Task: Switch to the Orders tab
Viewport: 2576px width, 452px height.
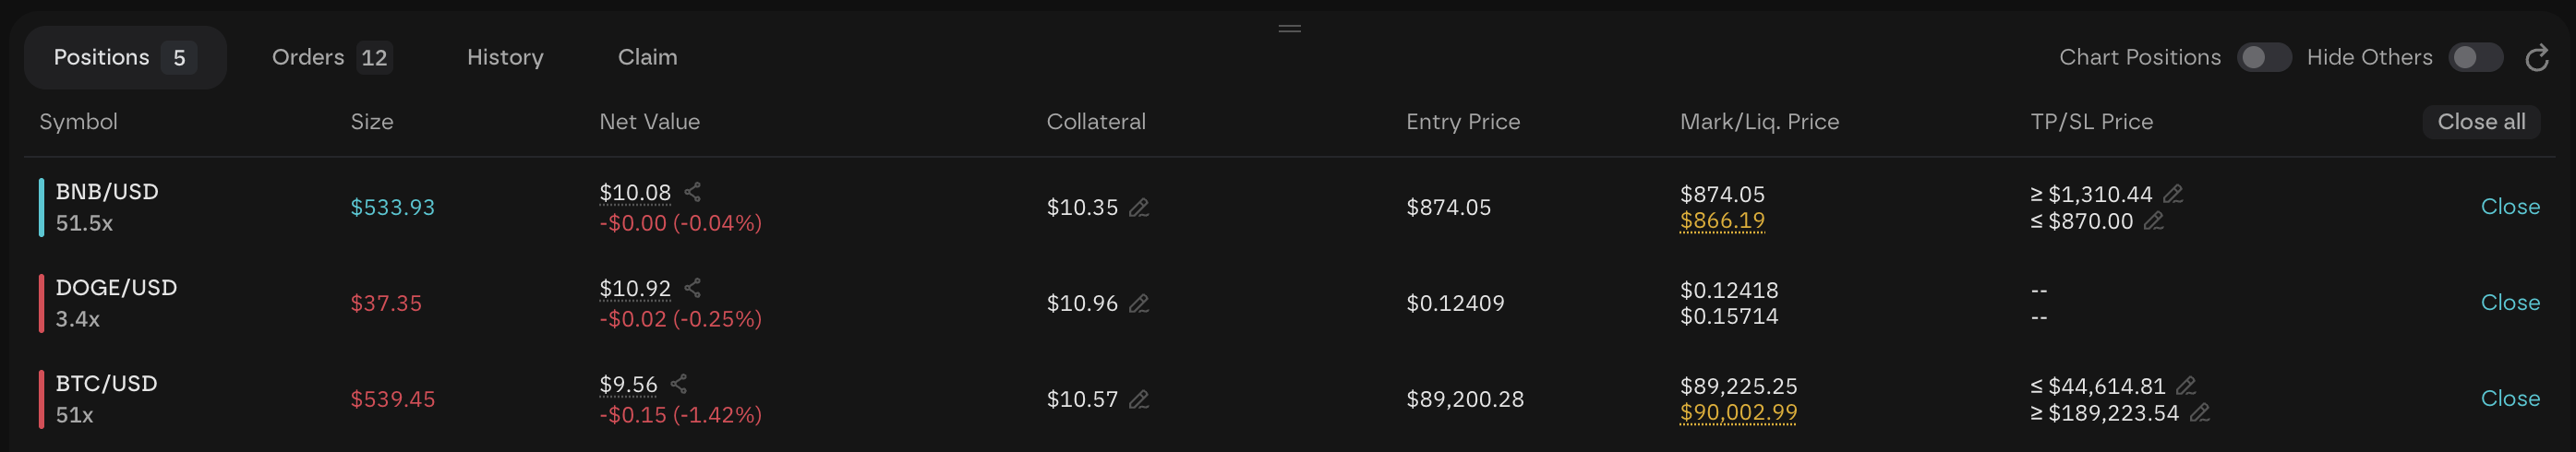Action: pos(331,58)
